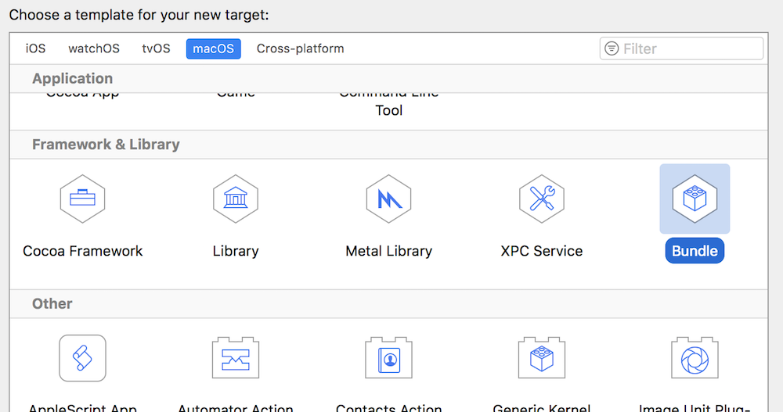Focus the Filter text field

click(681, 48)
